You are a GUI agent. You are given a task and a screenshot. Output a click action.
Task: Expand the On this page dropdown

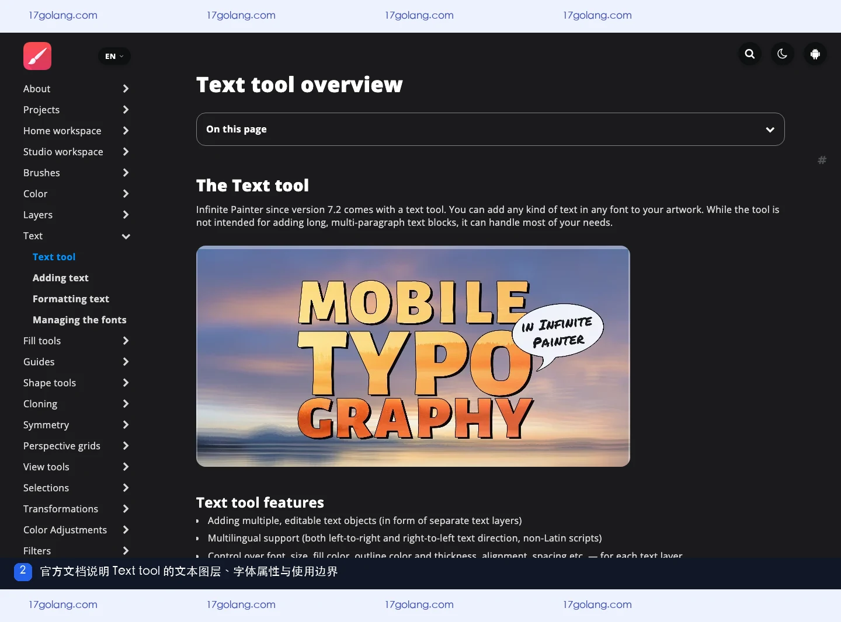[491, 129]
